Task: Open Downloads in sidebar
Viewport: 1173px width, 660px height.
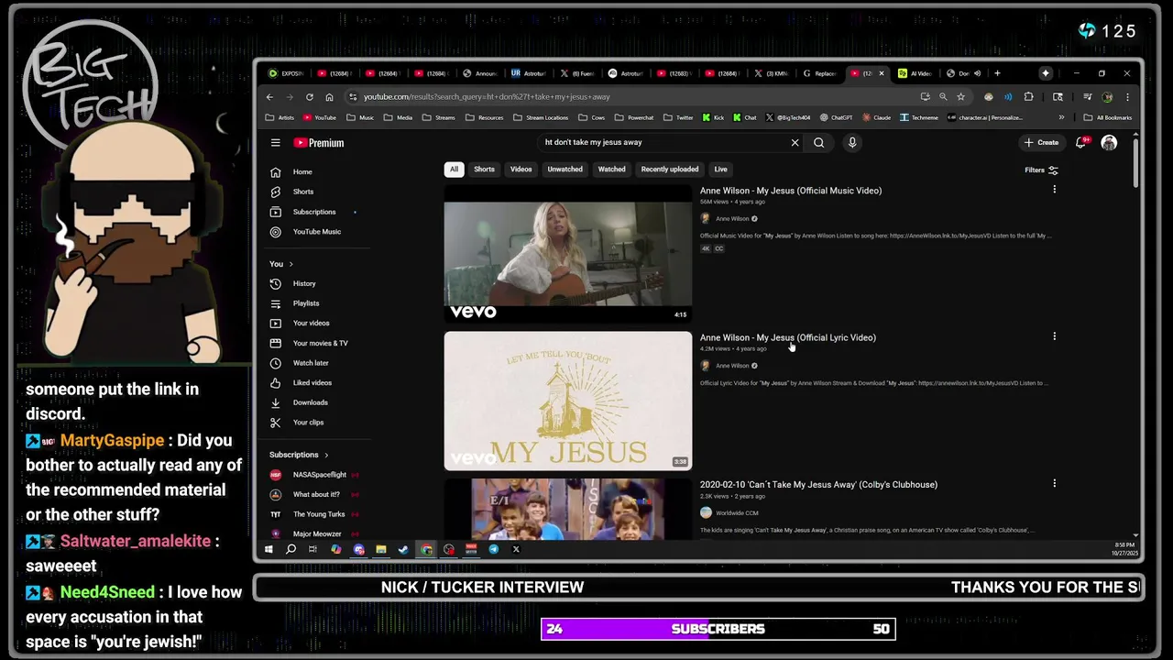Action: point(309,402)
